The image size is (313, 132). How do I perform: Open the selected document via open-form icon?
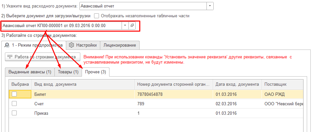pyautogui.click(x=132, y=25)
